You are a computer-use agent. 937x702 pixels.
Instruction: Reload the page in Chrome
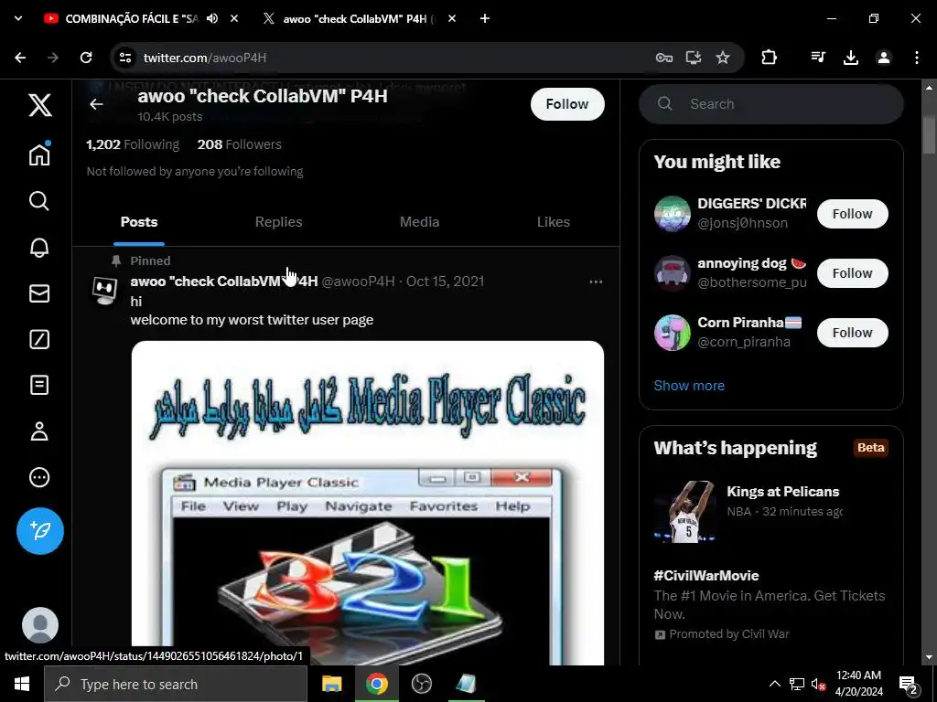click(86, 58)
